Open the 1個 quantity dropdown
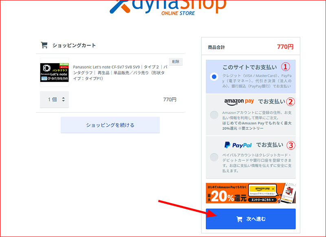The width and height of the screenshot is (326, 237). click(x=55, y=100)
